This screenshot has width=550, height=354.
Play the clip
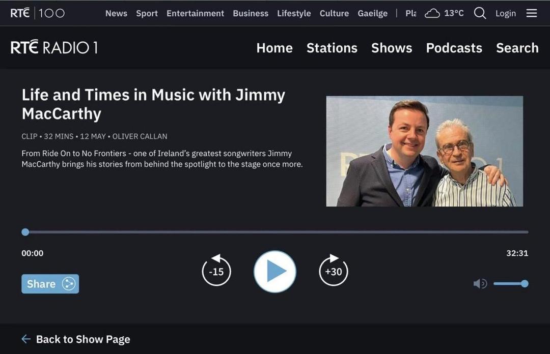point(275,271)
